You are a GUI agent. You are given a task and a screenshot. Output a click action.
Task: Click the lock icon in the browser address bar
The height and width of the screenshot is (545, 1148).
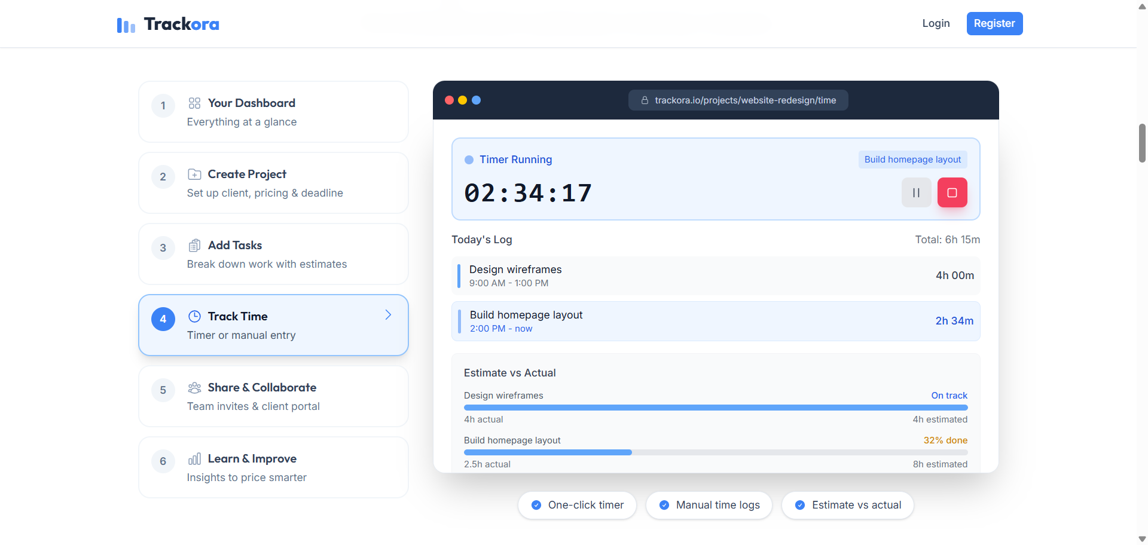click(x=645, y=100)
